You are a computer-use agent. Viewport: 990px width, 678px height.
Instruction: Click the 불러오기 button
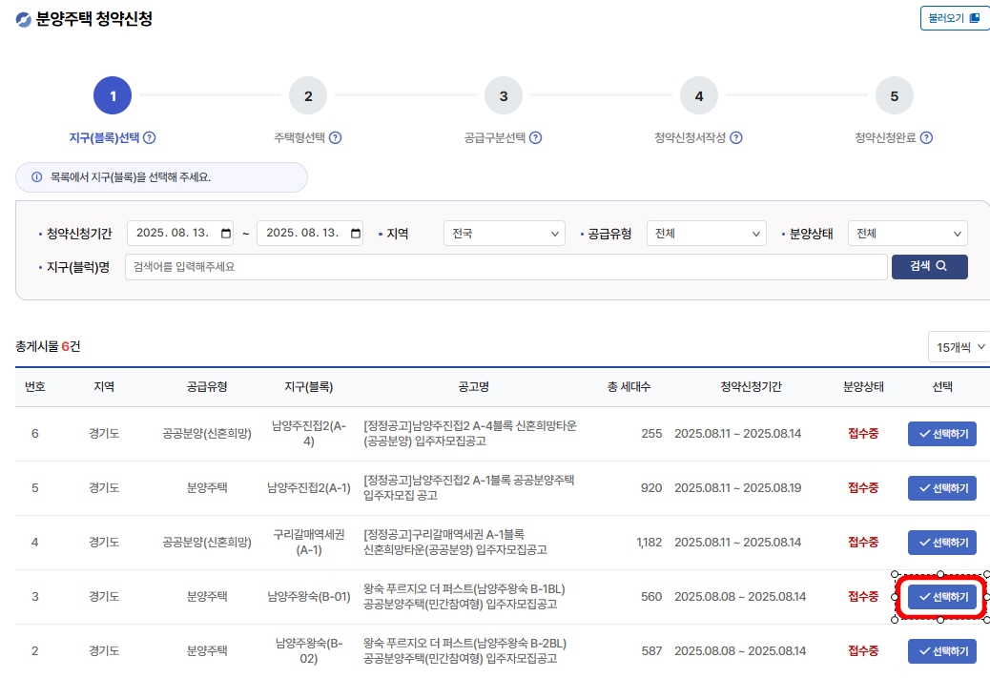[955, 18]
